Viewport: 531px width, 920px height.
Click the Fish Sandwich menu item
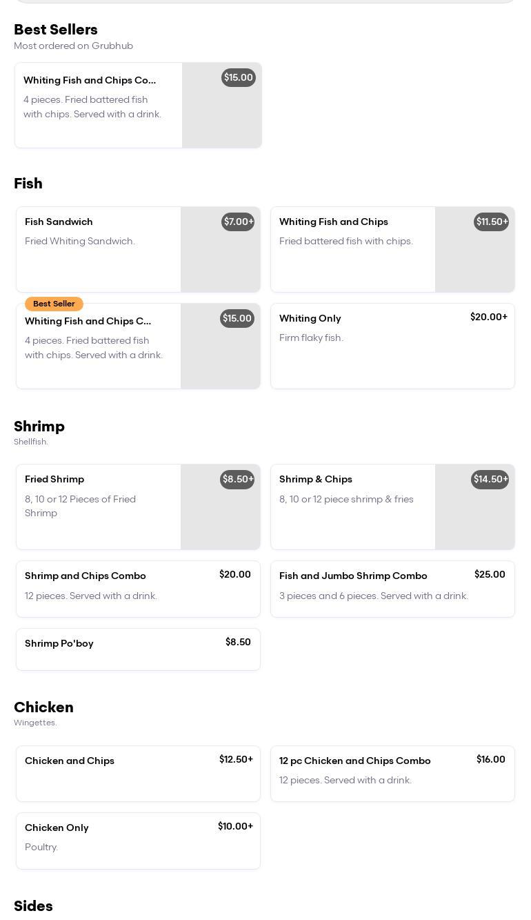(x=59, y=222)
